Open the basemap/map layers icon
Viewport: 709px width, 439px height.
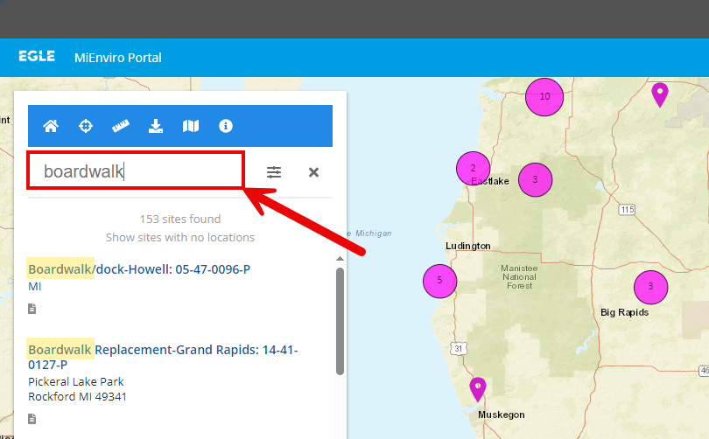pos(190,126)
